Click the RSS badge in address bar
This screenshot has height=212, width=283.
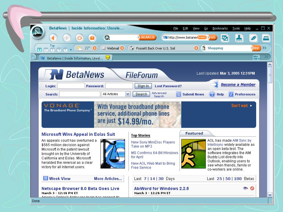click(202, 37)
